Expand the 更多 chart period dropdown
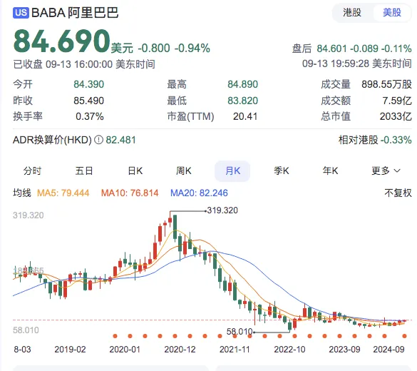The image size is (417, 371). [386, 171]
